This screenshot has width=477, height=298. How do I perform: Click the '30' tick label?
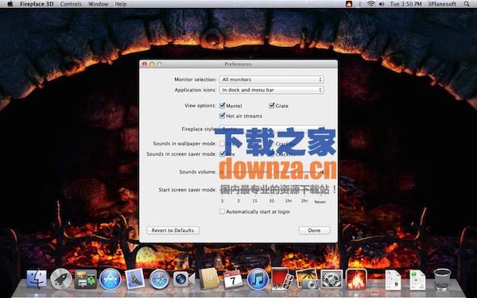[272, 201]
